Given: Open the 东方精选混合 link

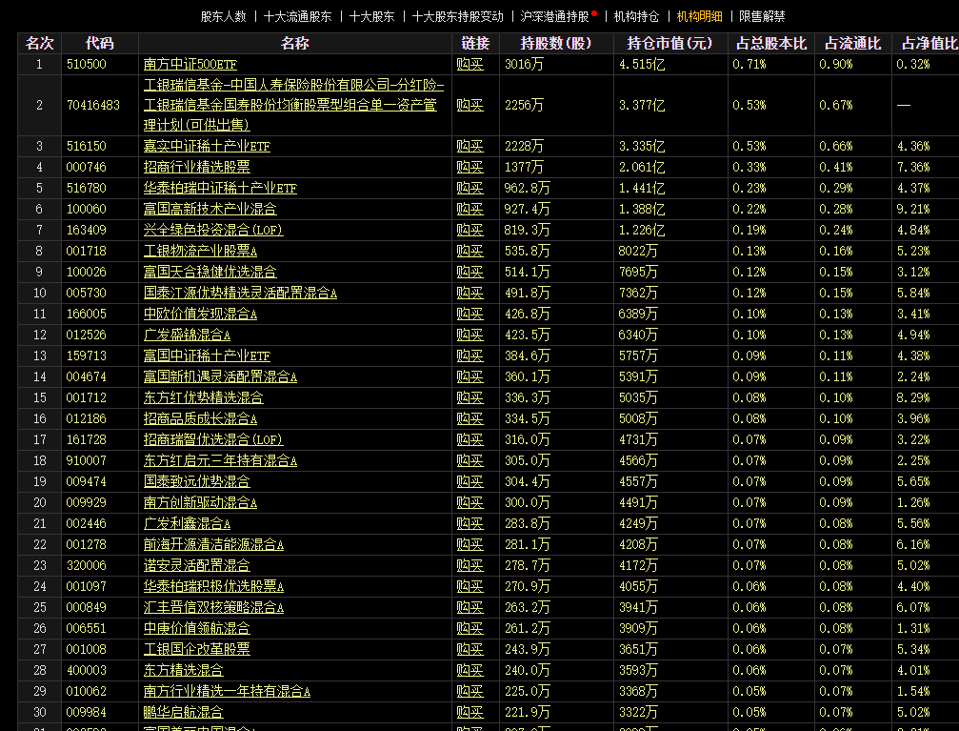Looking at the screenshot, I should pos(184,670).
